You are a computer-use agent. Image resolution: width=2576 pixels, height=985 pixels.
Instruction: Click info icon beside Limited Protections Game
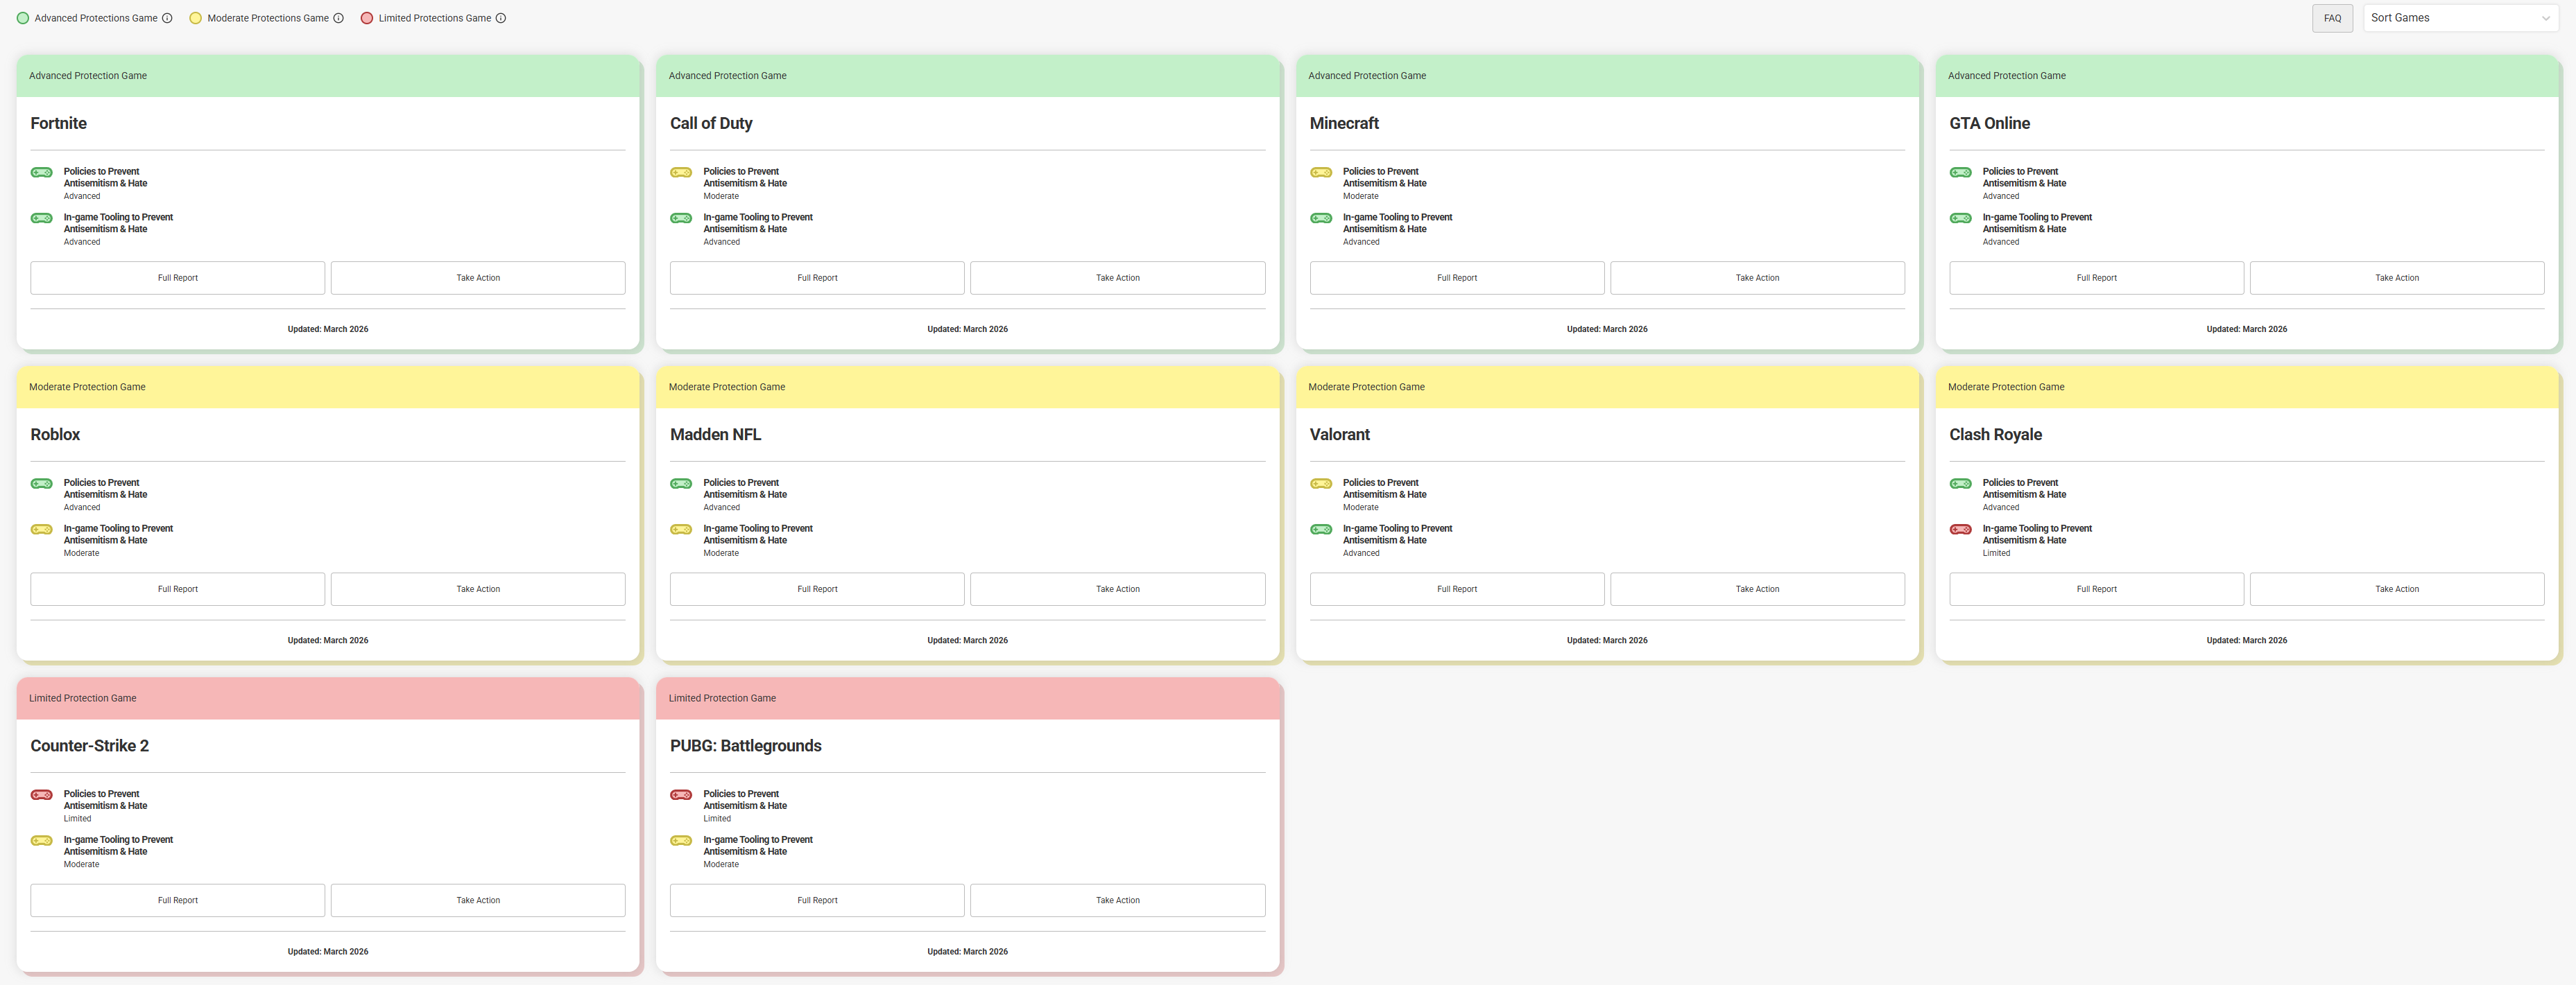click(x=501, y=18)
